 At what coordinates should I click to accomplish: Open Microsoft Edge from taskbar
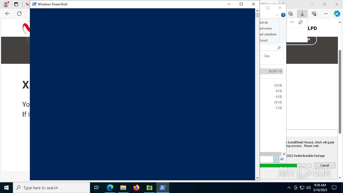110,188
